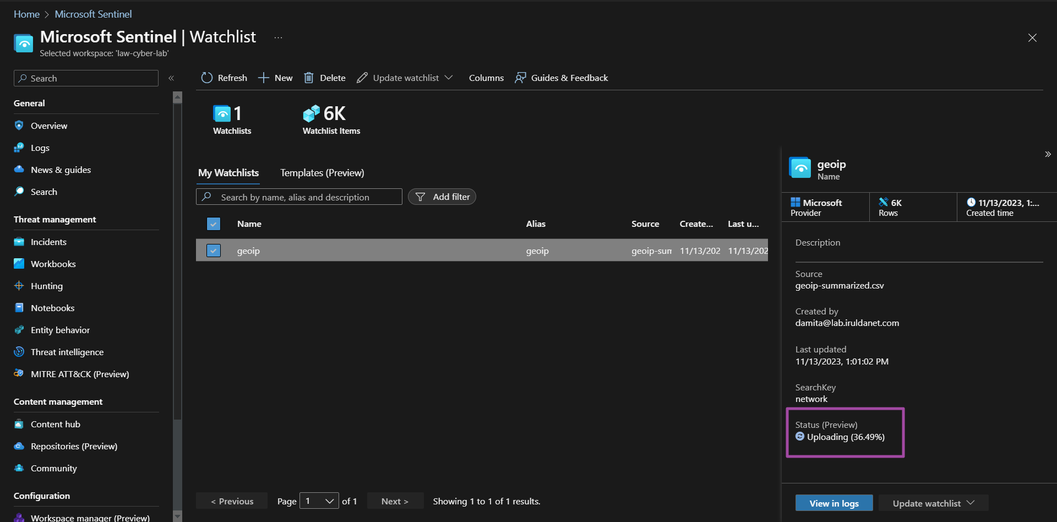Click the Workbooks icon
1057x522 pixels.
tap(19, 264)
